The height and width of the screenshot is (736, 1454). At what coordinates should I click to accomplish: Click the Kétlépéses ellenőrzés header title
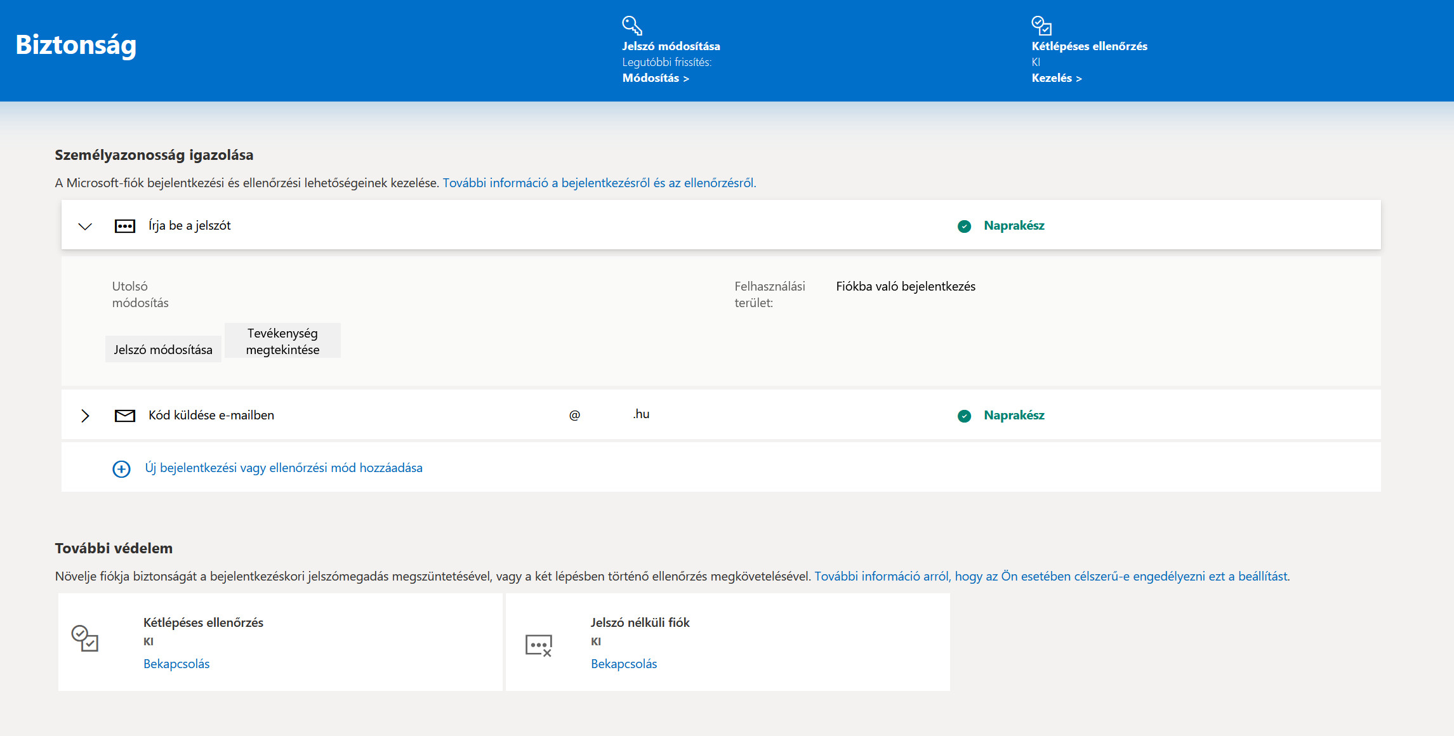[x=1089, y=46]
